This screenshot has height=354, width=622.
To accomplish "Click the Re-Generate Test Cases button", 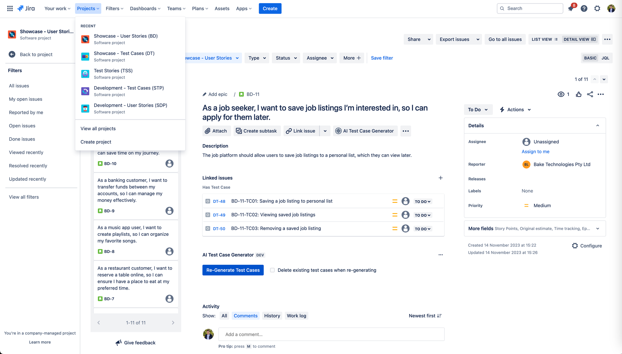I will pos(233,270).
